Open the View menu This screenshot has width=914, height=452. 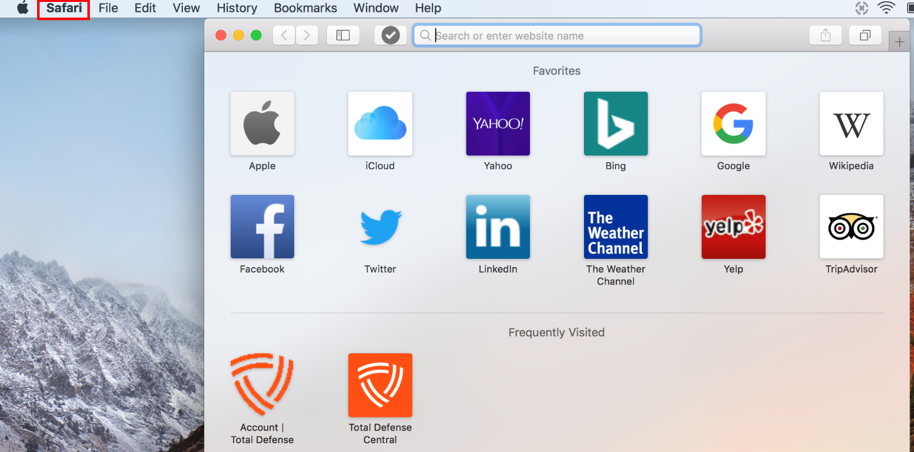tap(186, 8)
